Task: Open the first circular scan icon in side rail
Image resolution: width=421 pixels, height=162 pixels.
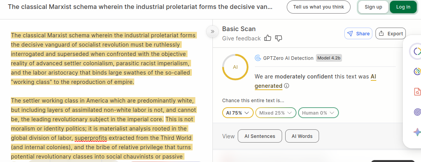Action: pos(417,51)
